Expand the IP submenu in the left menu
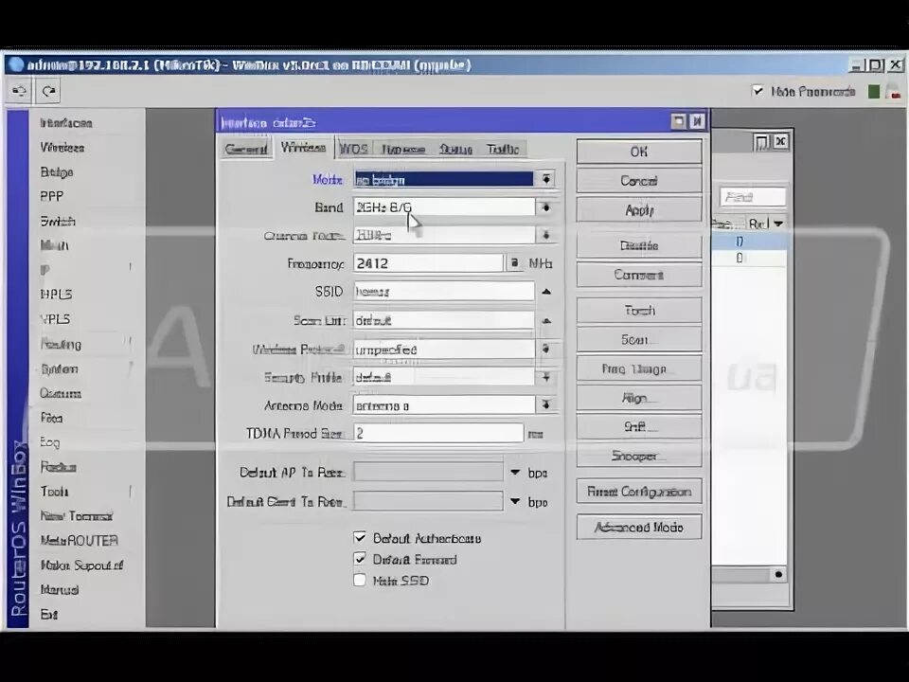Screen dimensions: 909x682 point(45,270)
